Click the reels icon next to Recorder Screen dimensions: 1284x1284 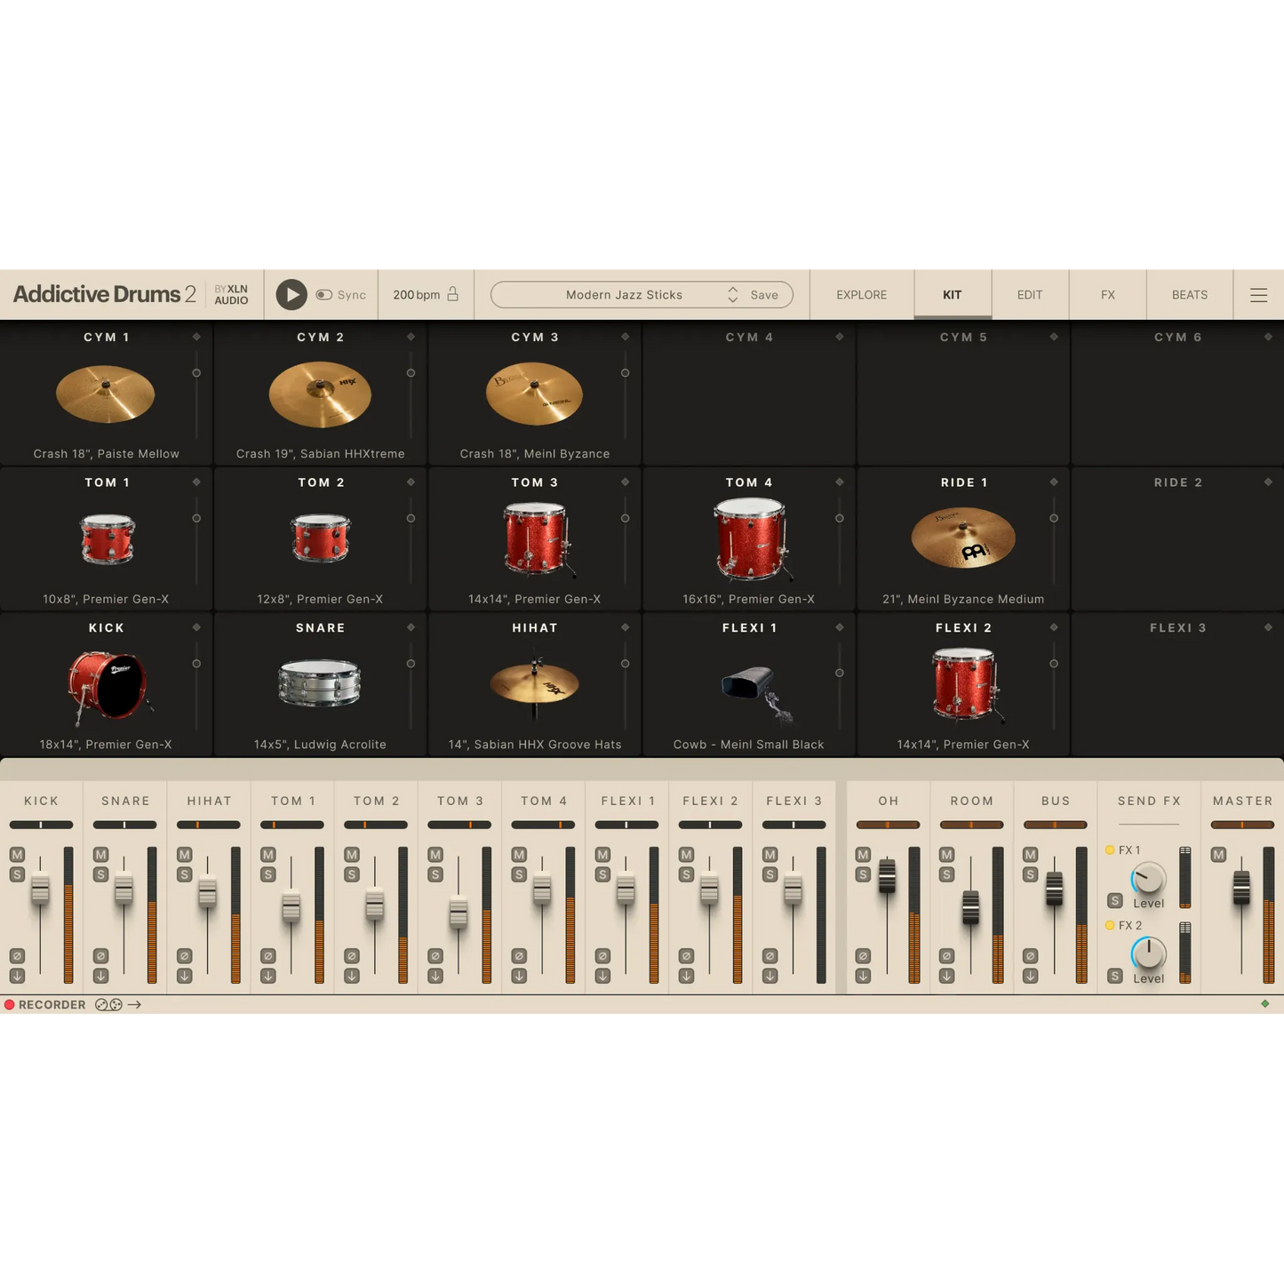pos(108,1004)
